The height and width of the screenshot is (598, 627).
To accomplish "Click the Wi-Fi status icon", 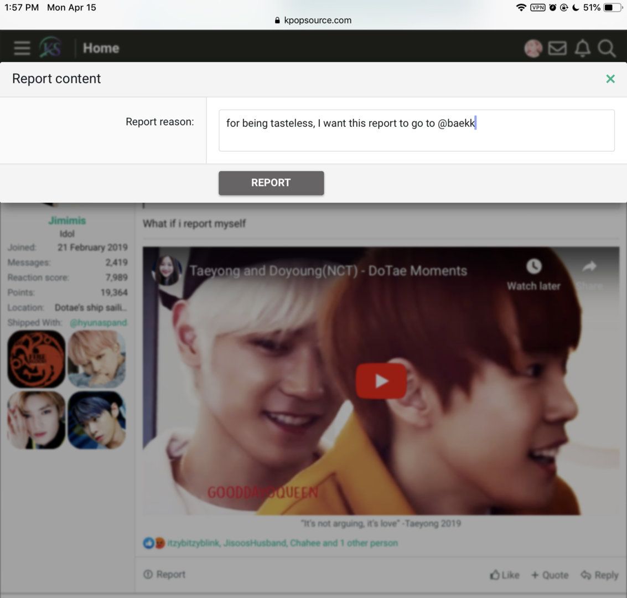I will point(521,8).
